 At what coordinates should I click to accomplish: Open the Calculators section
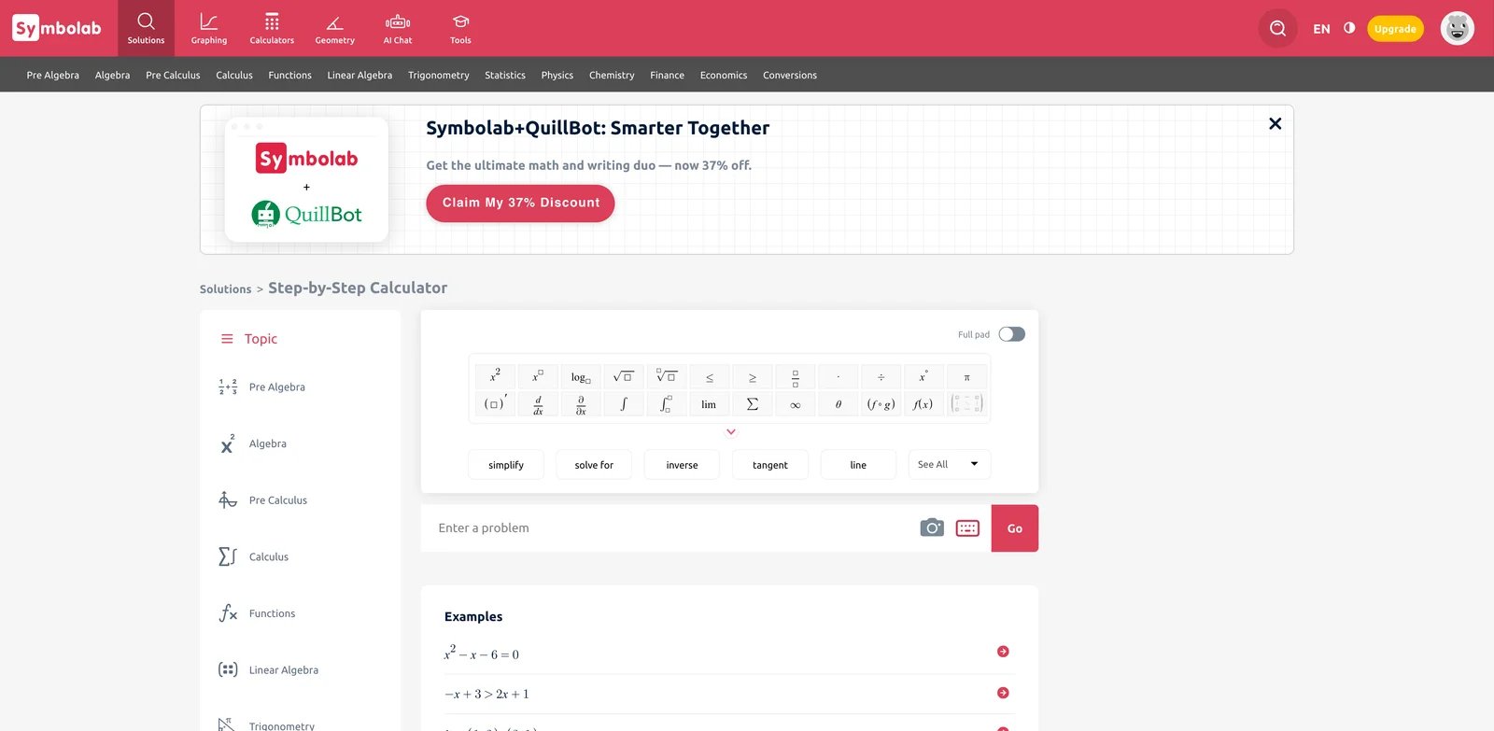click(x=272, y=28)
